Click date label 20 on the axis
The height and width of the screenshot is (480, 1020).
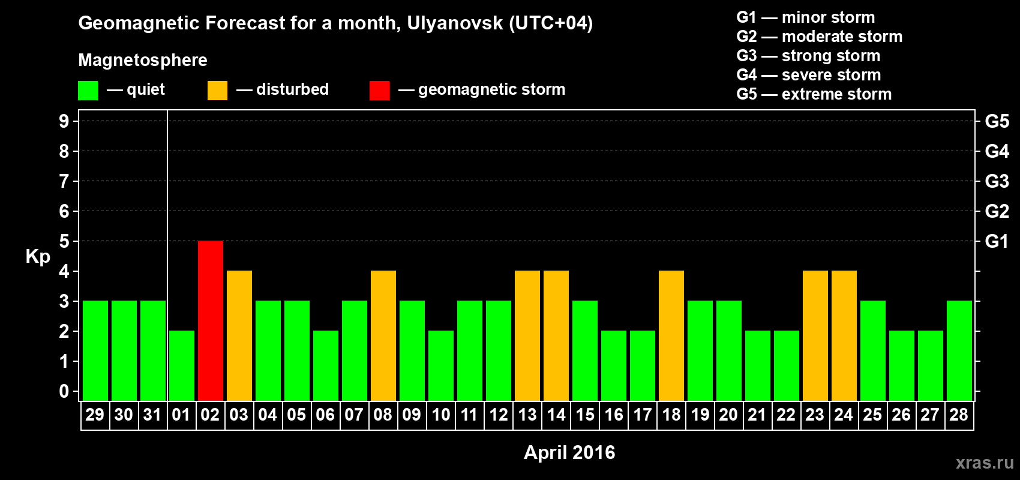click(x=728, y=415)
